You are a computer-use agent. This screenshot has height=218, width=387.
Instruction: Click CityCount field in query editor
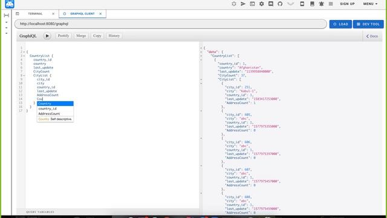point(41,71)
